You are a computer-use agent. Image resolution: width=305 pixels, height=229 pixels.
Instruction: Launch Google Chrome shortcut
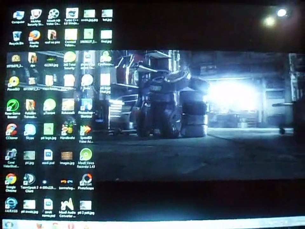11,183
